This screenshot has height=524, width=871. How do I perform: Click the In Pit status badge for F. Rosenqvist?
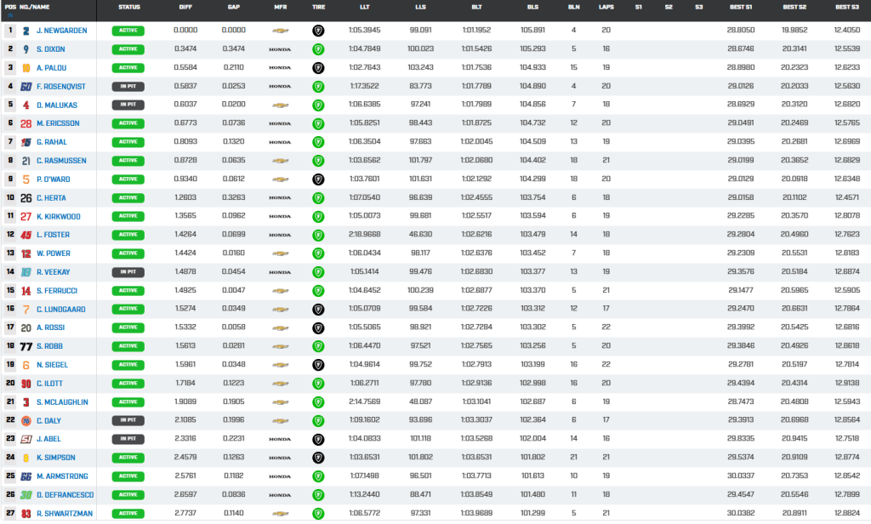click(128, 86)
